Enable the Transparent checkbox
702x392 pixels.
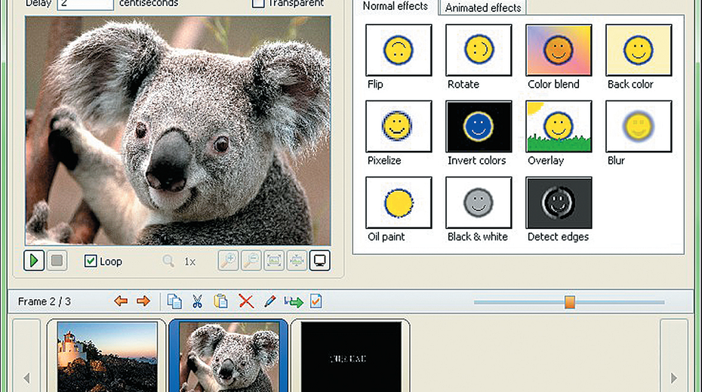click(x=258, y=4)
